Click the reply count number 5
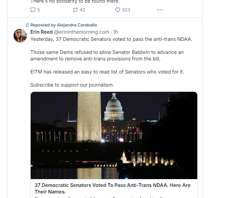The height and width of the screenshot is (198, 225). pyautogui.click(x=38, y=10)
